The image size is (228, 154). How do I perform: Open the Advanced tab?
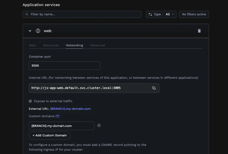click(97, 45)
